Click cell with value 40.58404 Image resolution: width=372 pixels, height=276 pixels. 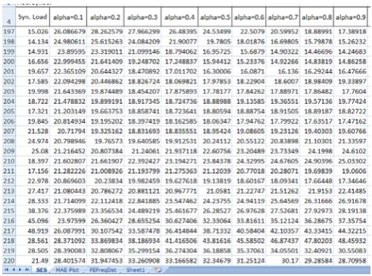click(249, 231)
